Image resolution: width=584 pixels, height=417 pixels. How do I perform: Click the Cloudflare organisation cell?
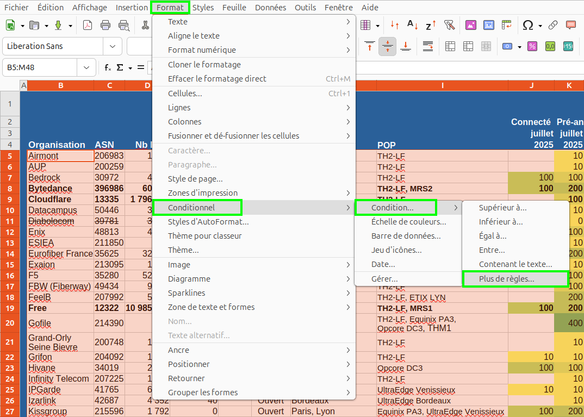pos(61,199)
